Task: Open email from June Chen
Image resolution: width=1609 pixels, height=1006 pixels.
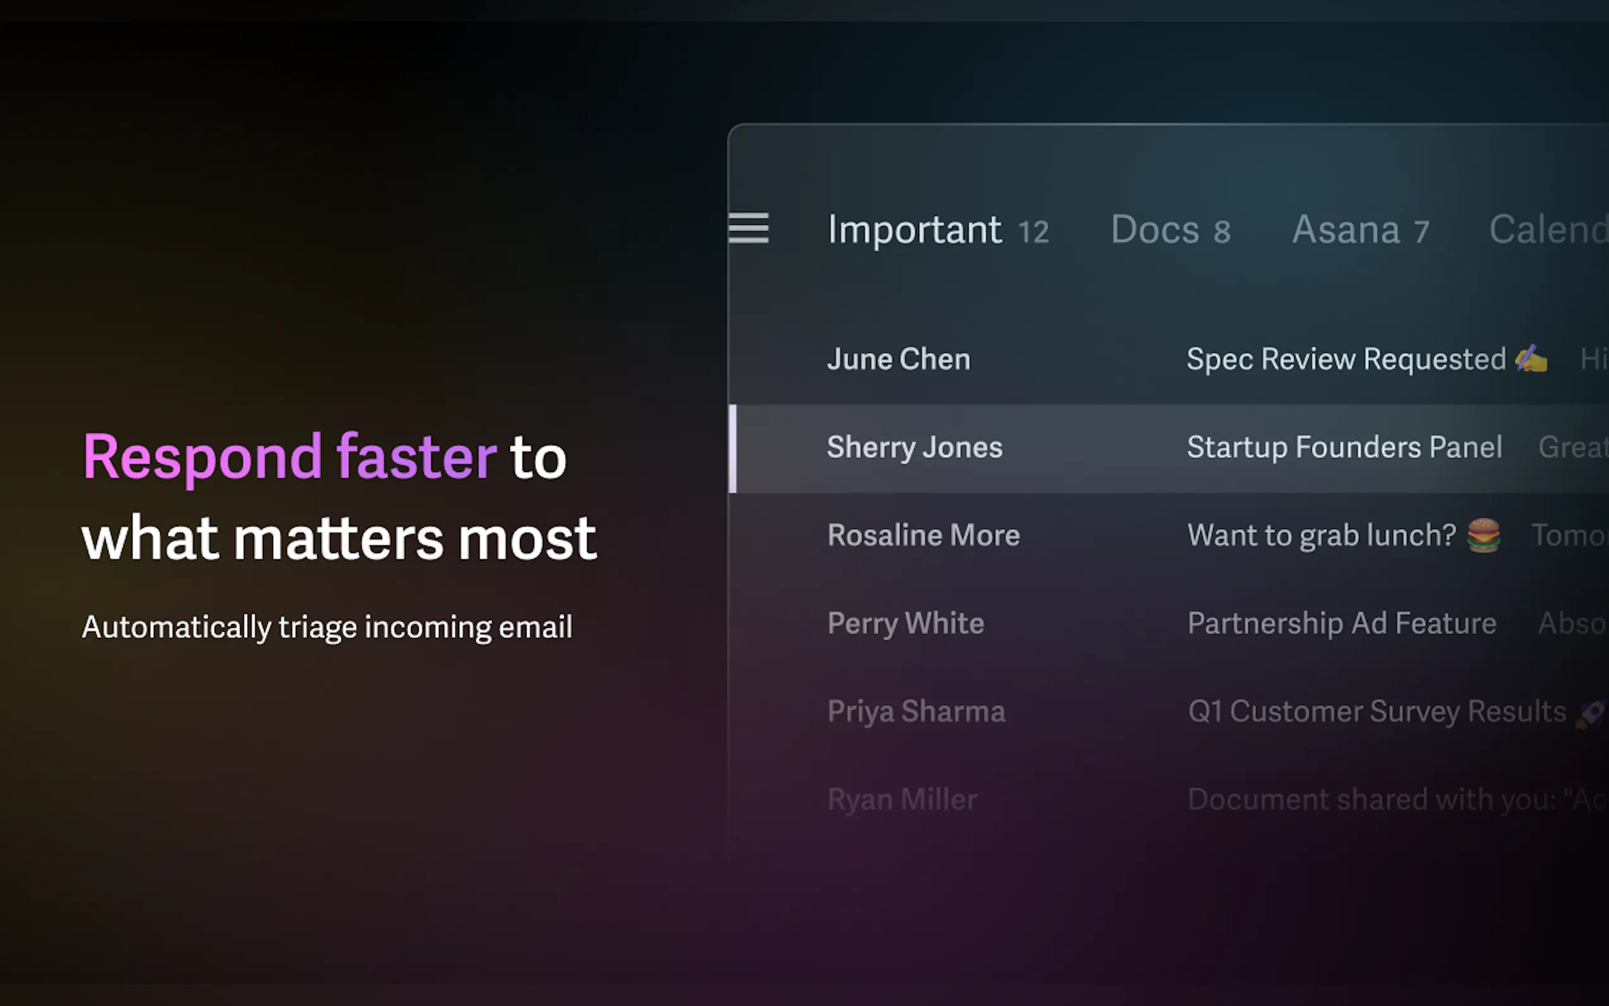Action: (898, 359)
